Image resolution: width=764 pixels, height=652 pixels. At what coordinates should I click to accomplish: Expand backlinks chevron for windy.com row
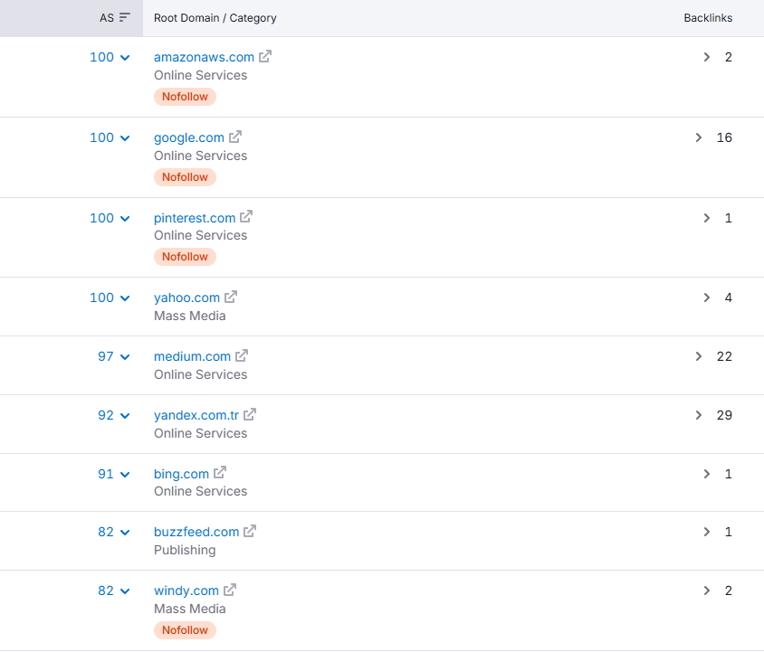coord(706,591)
